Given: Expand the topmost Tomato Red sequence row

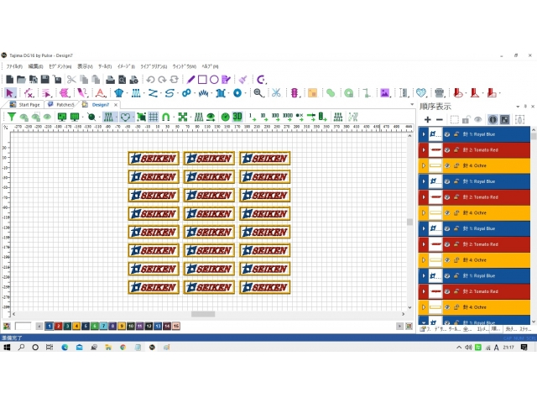Looking at the screenshot, I should coord(423,150).
